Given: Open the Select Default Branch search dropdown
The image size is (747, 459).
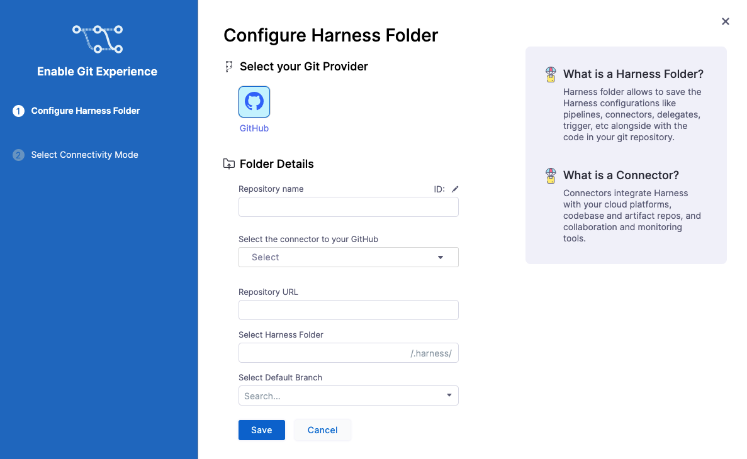Looking at the screenshot, I should click(348, 395).
